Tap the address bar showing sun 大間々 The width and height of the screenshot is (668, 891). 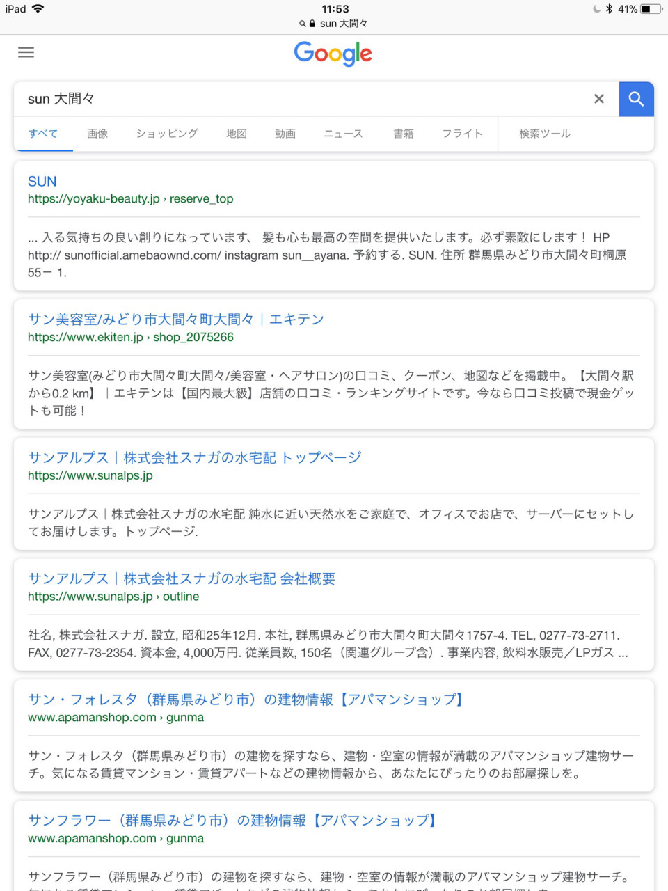(x=334, y=24)
